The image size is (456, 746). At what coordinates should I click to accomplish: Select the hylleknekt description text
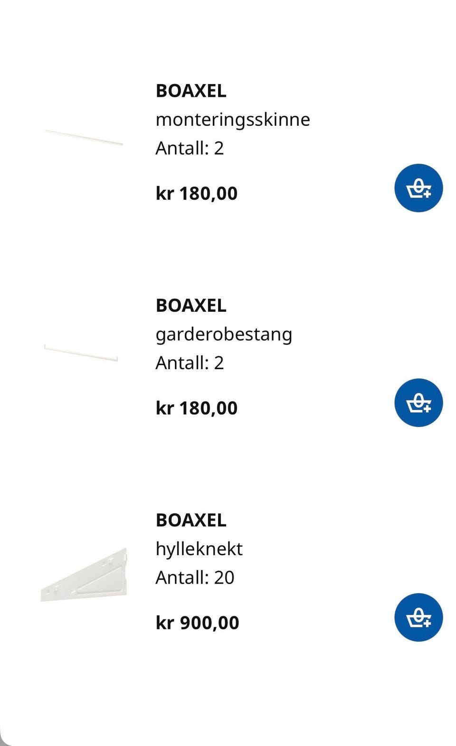[199, 549]
